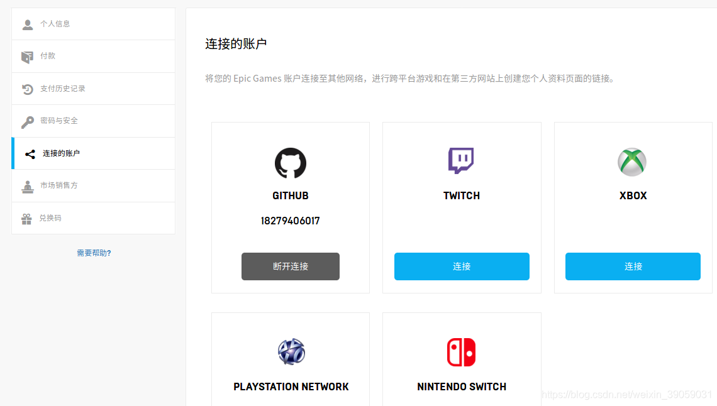Click the 连接的账户 page heading

[x=236, y=44]
